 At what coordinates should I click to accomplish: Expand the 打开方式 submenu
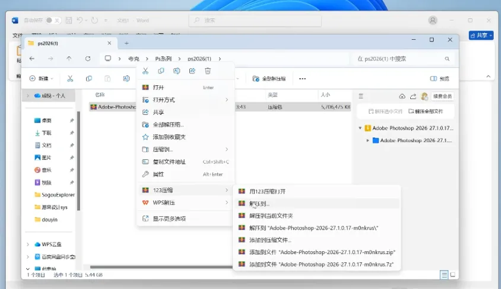pos(186,99)
